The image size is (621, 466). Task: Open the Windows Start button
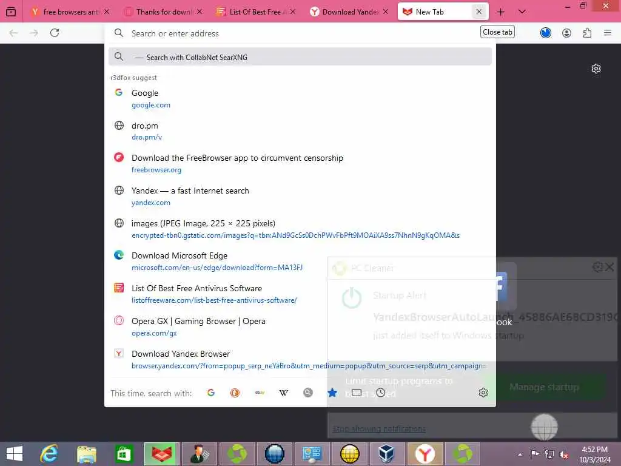[15, 454]
